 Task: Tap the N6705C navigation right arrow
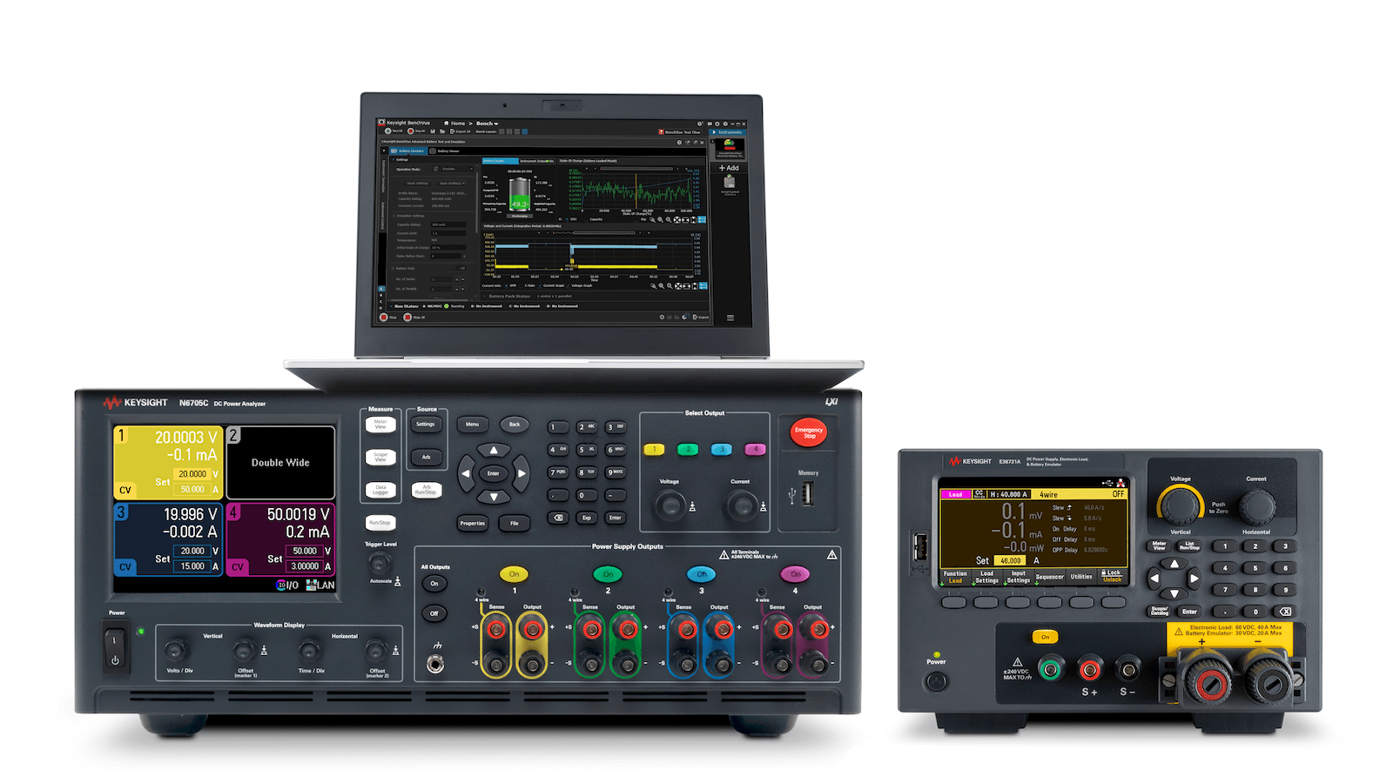pyautogui.click(x=521, y=474)
